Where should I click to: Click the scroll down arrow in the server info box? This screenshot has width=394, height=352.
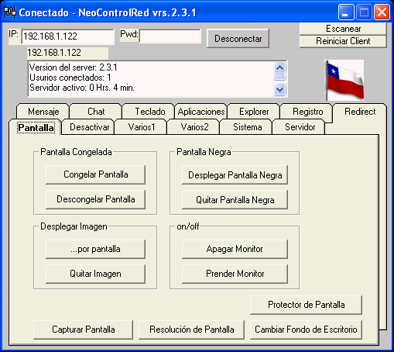[x=280, y=89]
